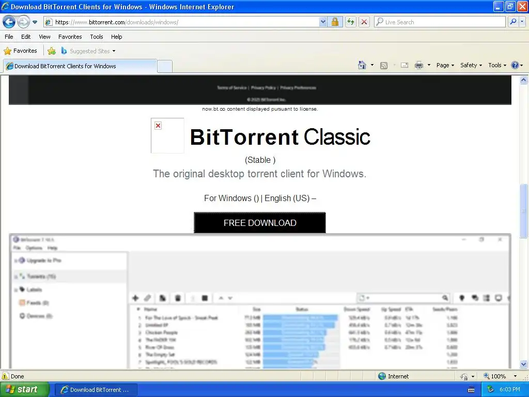The width and height of the screenshot is (529, 397).
Task: Click the Internet zone globe icon
Action: click(382, 376)
